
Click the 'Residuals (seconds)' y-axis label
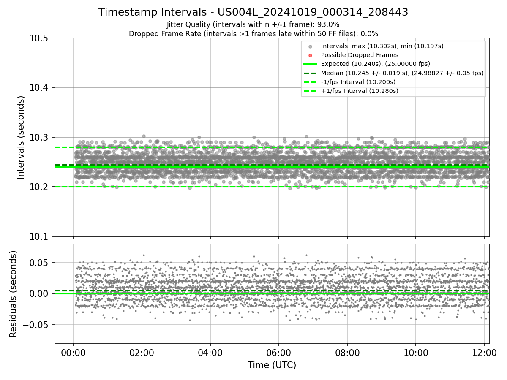click(14, 294)
